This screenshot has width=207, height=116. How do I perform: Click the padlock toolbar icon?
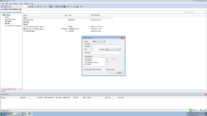(74, 6)
